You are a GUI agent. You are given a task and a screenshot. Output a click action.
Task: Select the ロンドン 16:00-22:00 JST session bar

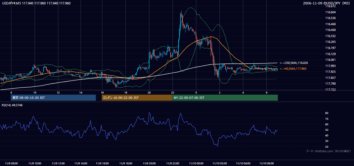click(137, 98)
